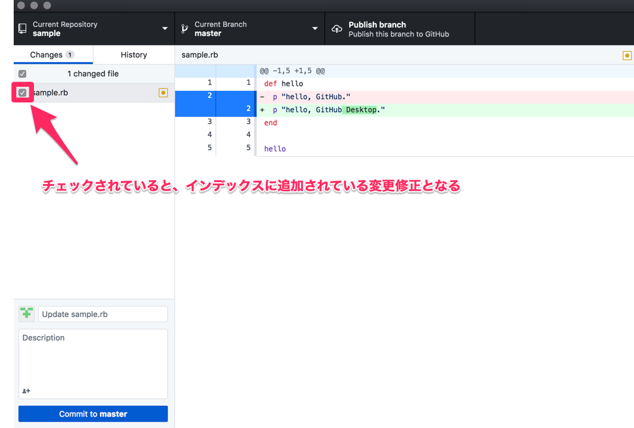This screenshot has height=428, width=634.
Task: Expand the Current Repository dropdown arrow
Action: click(x=165, y=29)
